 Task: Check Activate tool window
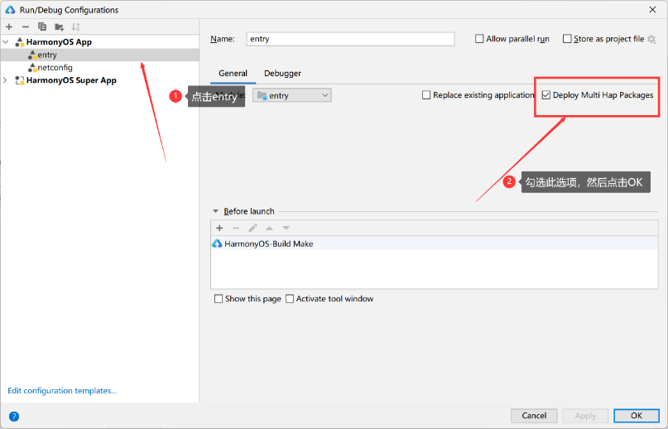pyautogui.click(x=290, y=299)
